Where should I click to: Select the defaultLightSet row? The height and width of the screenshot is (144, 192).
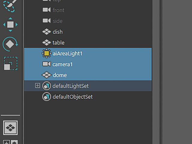tap(88, 86)
